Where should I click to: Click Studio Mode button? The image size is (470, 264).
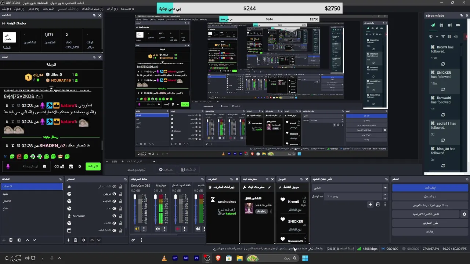tap(430, 223)
